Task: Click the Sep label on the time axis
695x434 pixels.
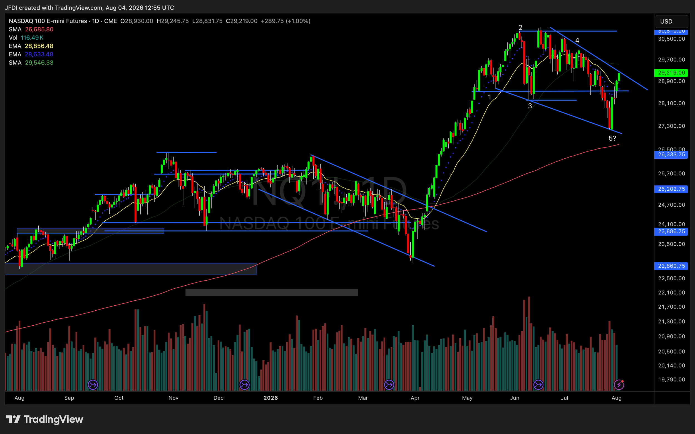Action: coord(69,398)
